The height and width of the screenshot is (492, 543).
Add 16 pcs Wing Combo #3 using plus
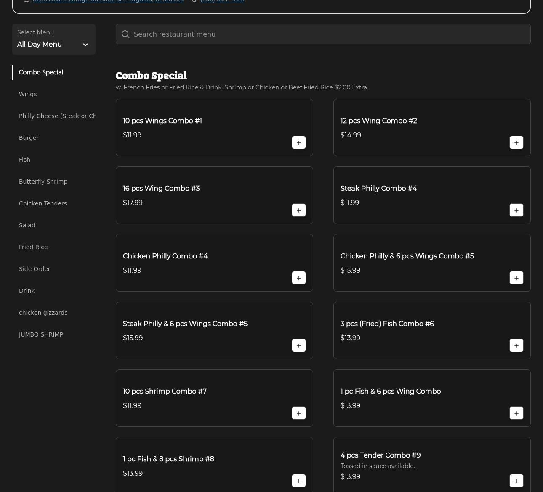(x=298, y=210)
